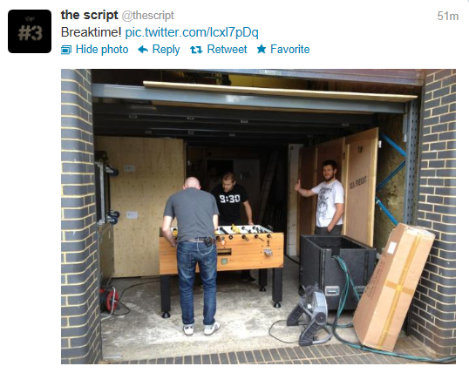
Task: Open the script display name profile
Action: pos(90,15)
